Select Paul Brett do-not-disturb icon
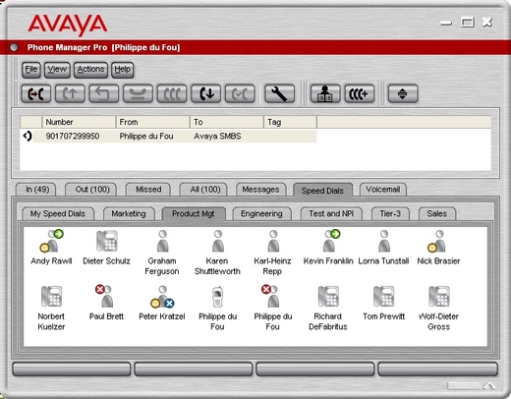The width and height of the screenshot is (511, 399). click(x=104, y=296)
